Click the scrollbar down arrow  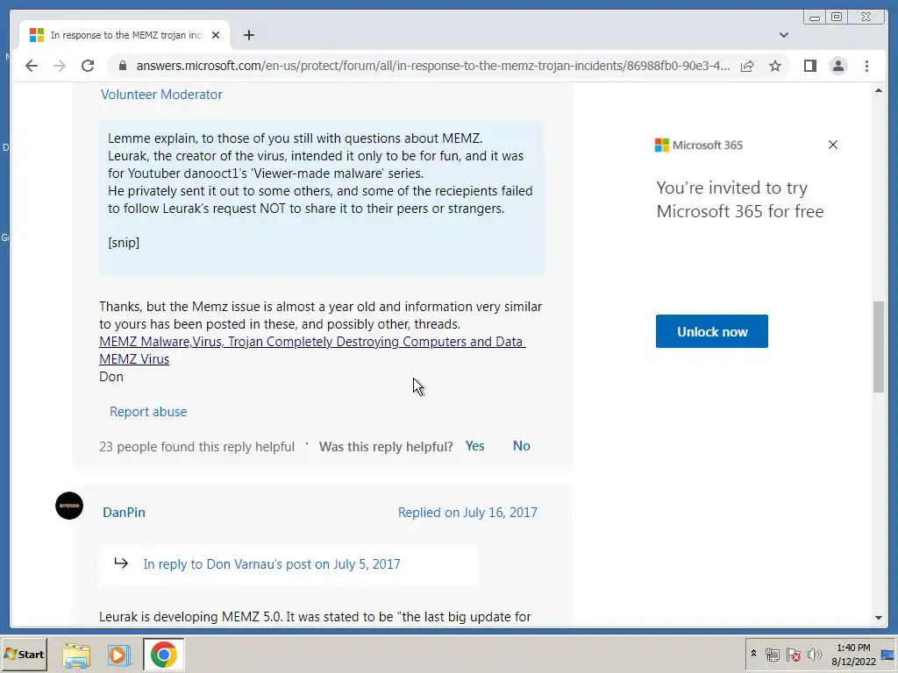tap(879, 618)
